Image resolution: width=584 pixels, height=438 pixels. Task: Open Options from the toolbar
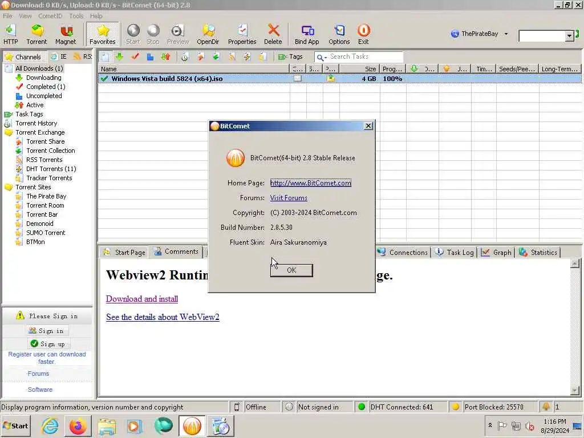(339, 34)
